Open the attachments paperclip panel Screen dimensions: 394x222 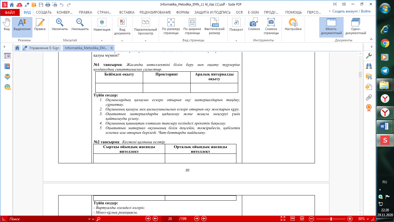(369, 97)
